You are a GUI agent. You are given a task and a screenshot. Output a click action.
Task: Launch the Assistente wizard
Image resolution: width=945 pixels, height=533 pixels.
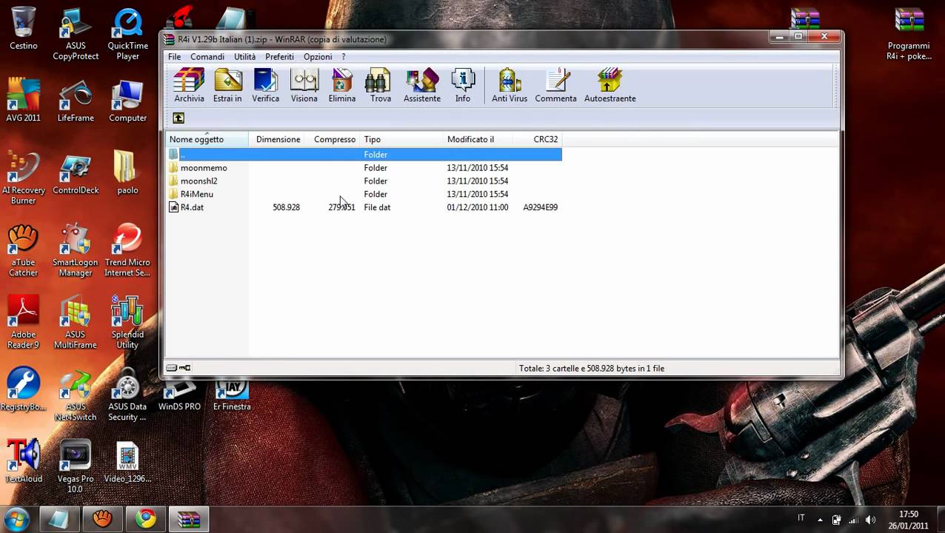tap(422, 86)
